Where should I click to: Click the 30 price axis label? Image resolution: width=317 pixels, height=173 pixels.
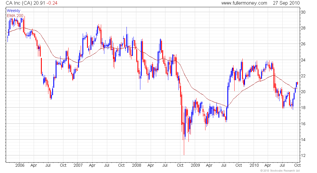click(x=303, y=12)
